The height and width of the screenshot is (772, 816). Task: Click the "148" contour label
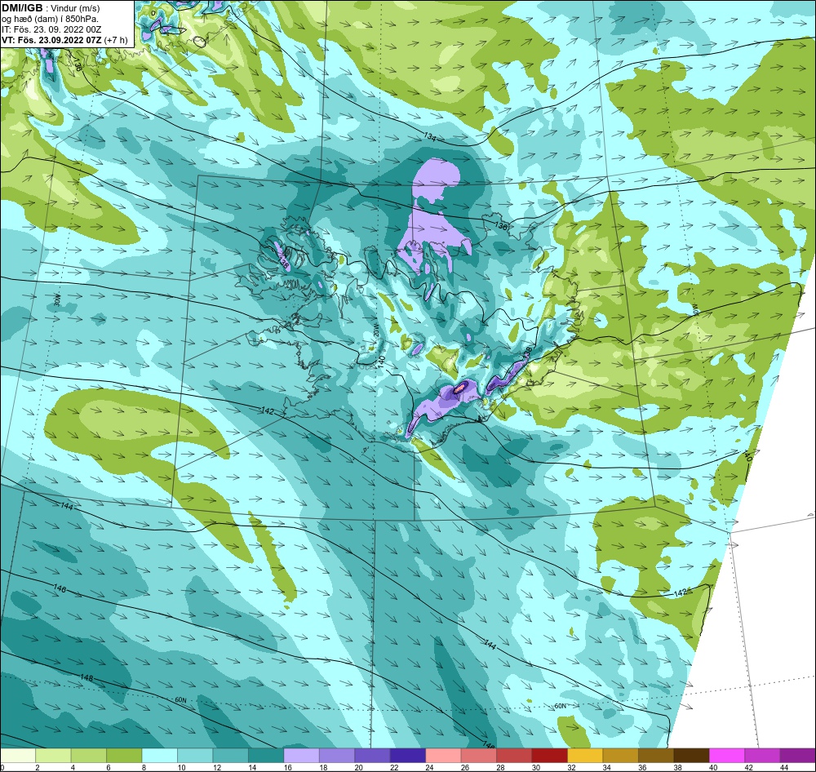[x=86, y=678]
